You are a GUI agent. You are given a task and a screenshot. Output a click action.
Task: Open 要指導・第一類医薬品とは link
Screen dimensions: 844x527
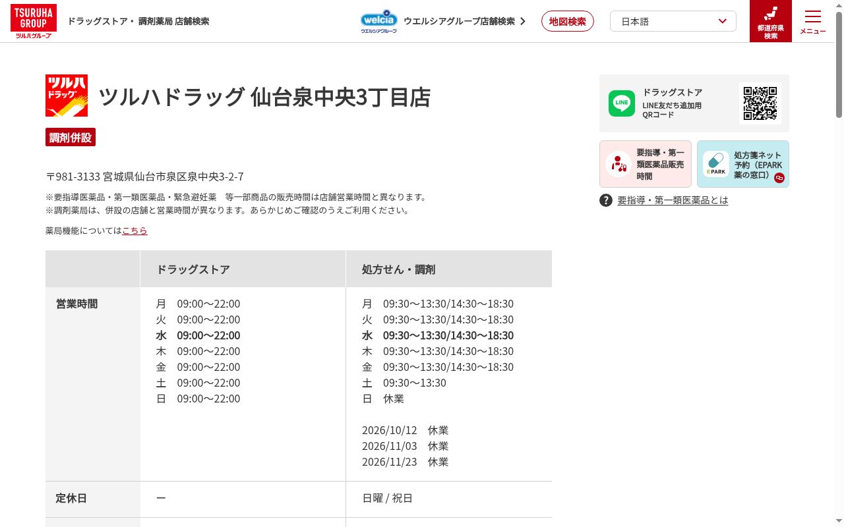tap(673, 200)
